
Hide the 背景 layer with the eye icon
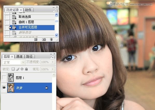point(4,88)
